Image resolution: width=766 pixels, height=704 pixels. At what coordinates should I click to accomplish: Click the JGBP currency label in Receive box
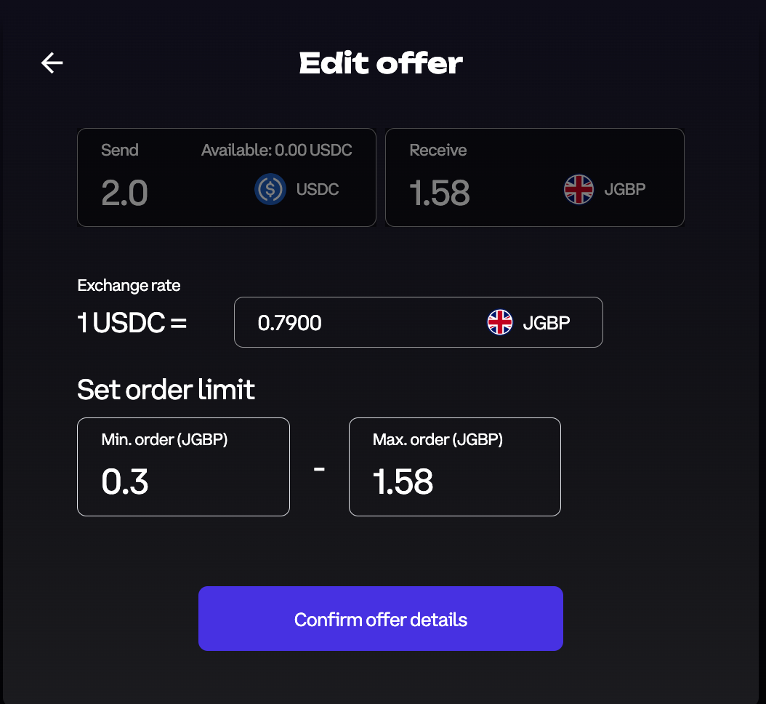click(625, 190)
